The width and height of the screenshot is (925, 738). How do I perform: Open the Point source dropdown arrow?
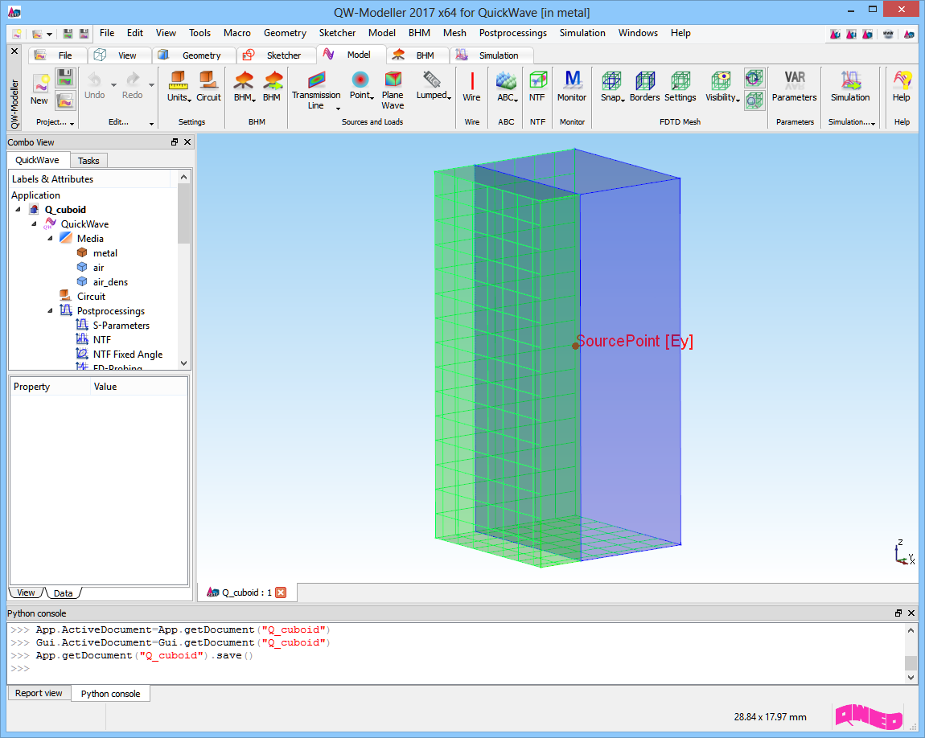click(372, 98)
